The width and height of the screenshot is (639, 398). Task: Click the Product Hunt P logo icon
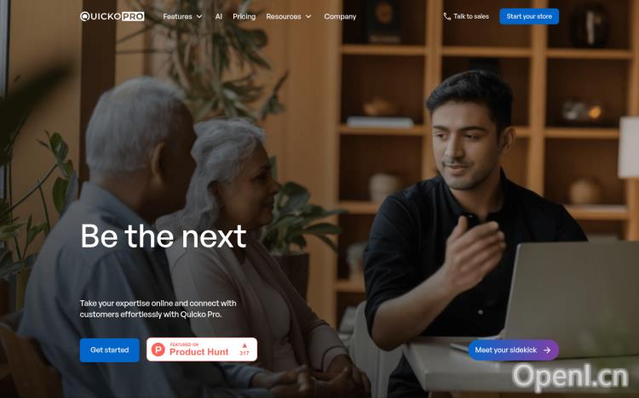pos(158,350)
